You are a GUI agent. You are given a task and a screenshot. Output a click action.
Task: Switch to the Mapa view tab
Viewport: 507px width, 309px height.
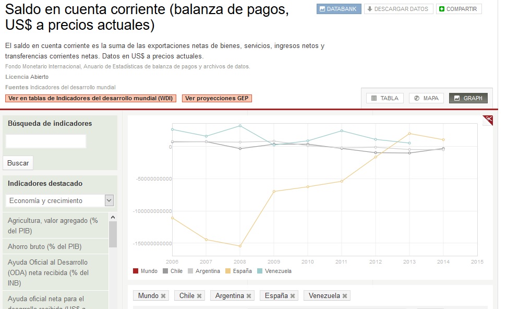pos(426,98)
